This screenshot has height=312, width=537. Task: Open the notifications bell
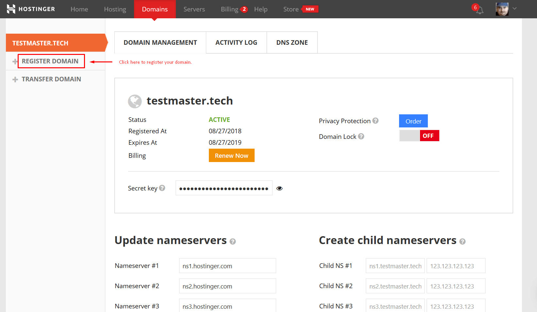point(479,10)
